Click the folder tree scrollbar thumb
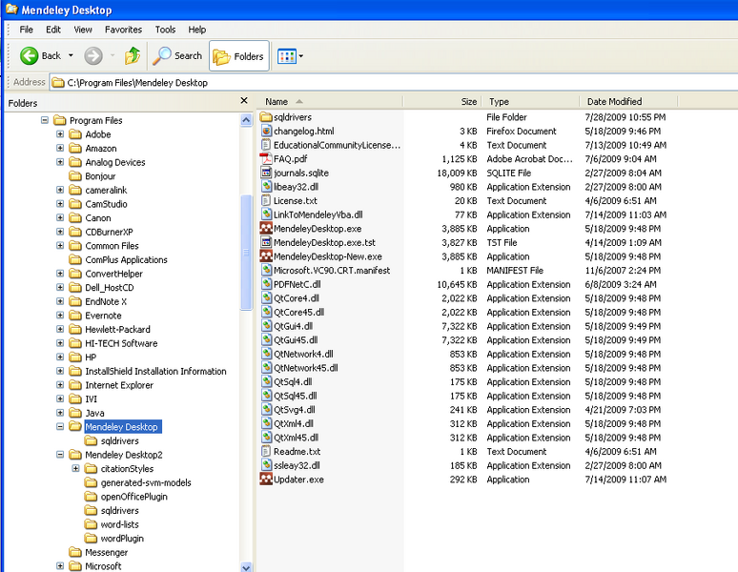738x572 pixels. [246, 253]
